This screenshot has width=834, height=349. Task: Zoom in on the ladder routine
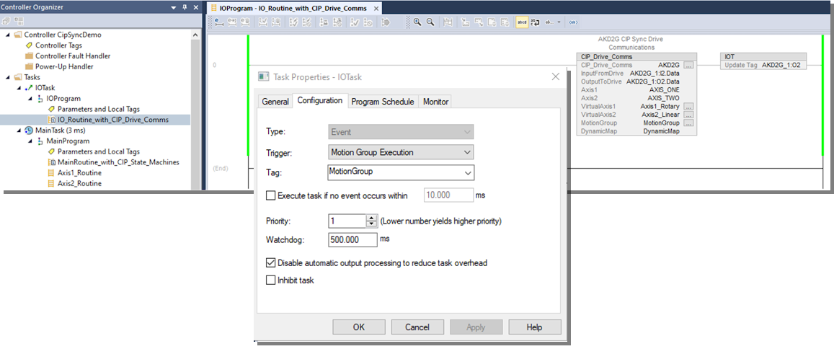(x=417, y=22)
